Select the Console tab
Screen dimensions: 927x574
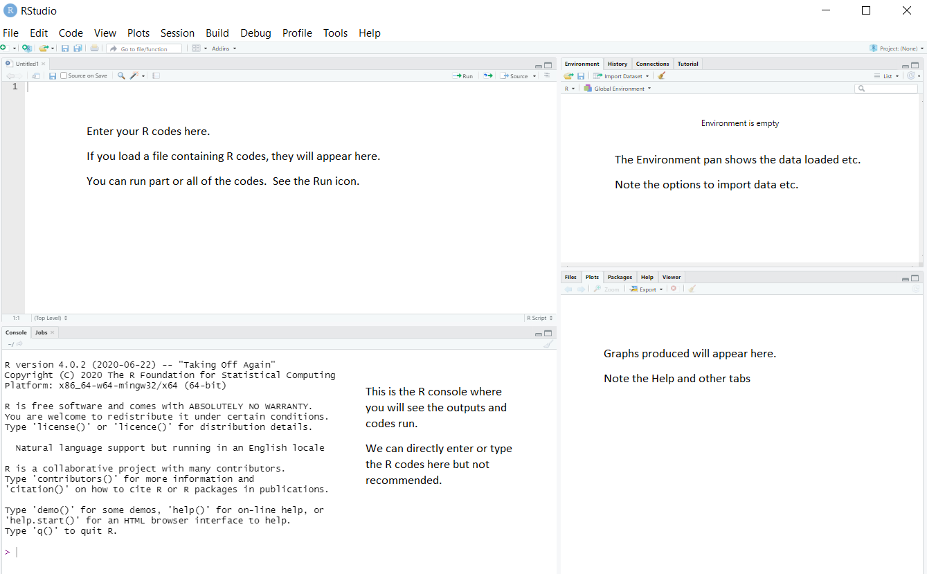(16, 332)
